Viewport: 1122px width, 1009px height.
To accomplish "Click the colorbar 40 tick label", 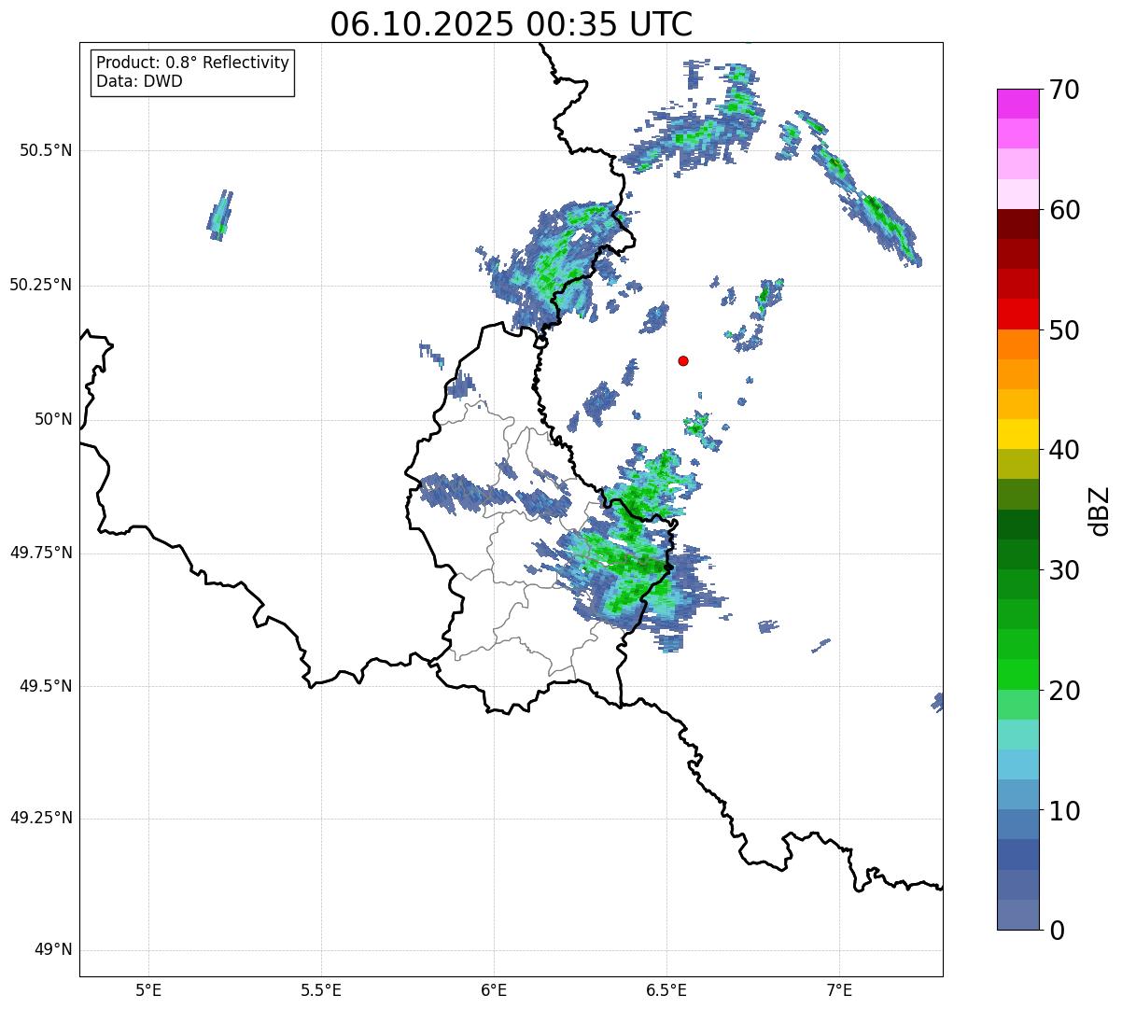I will (1064, 450).
